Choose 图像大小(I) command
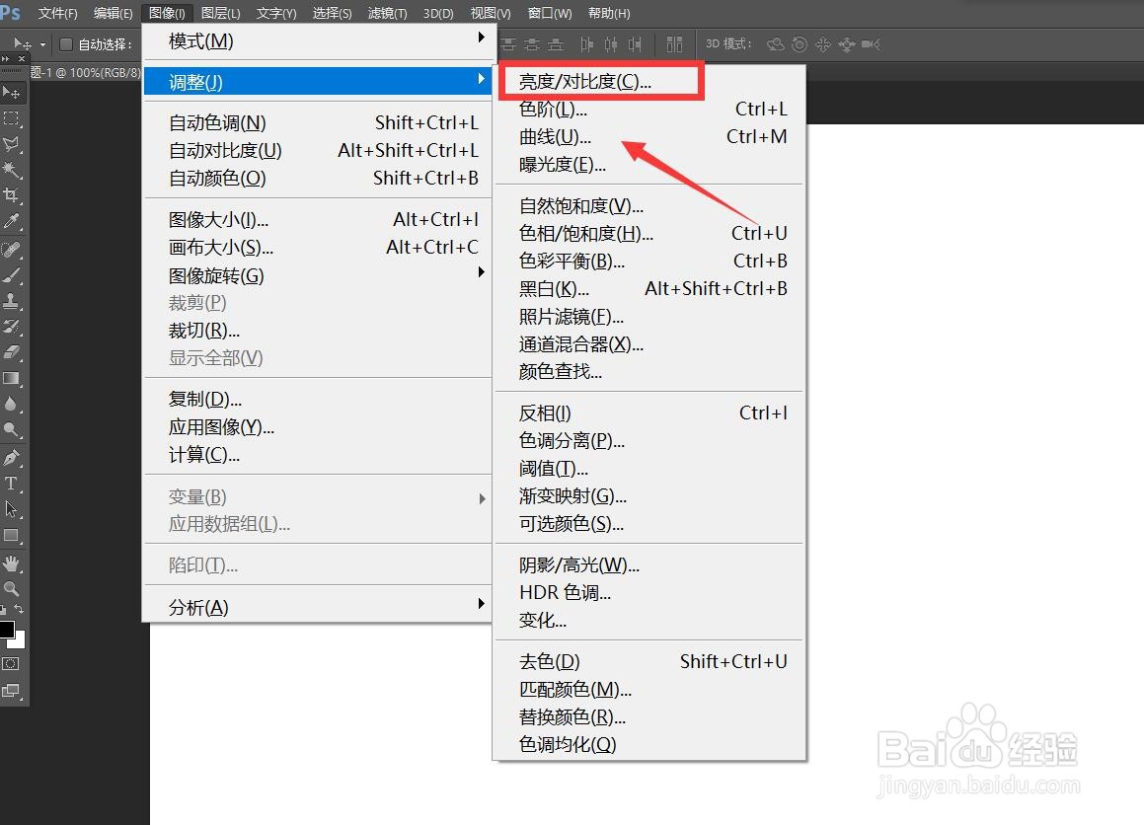1144x825 pixels. [x=320, y=219]
